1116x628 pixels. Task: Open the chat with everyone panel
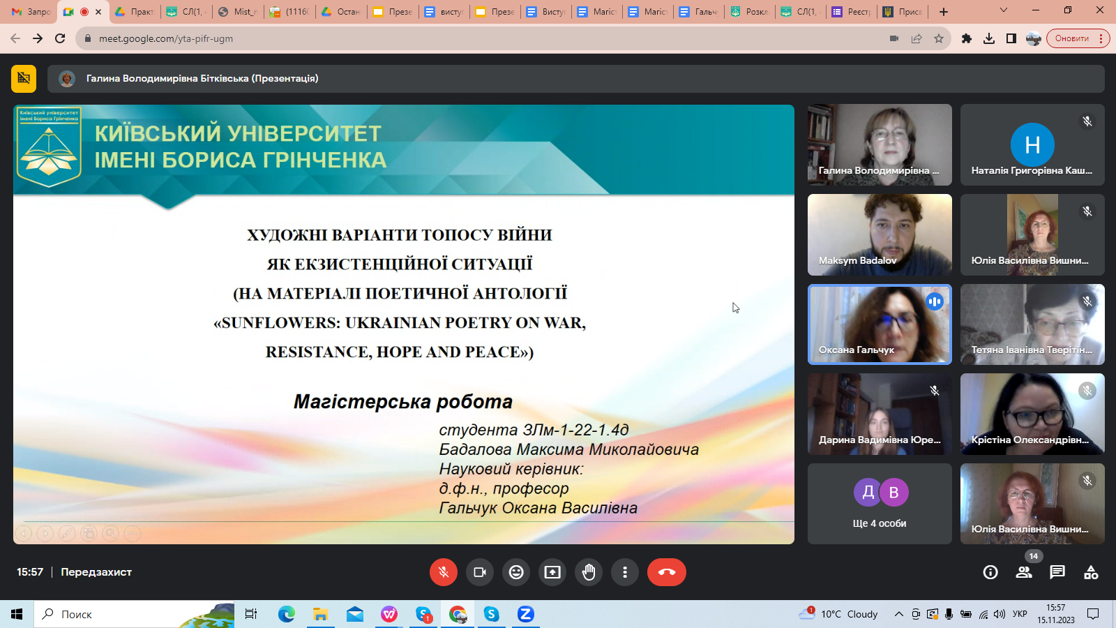pos(1057,572)
